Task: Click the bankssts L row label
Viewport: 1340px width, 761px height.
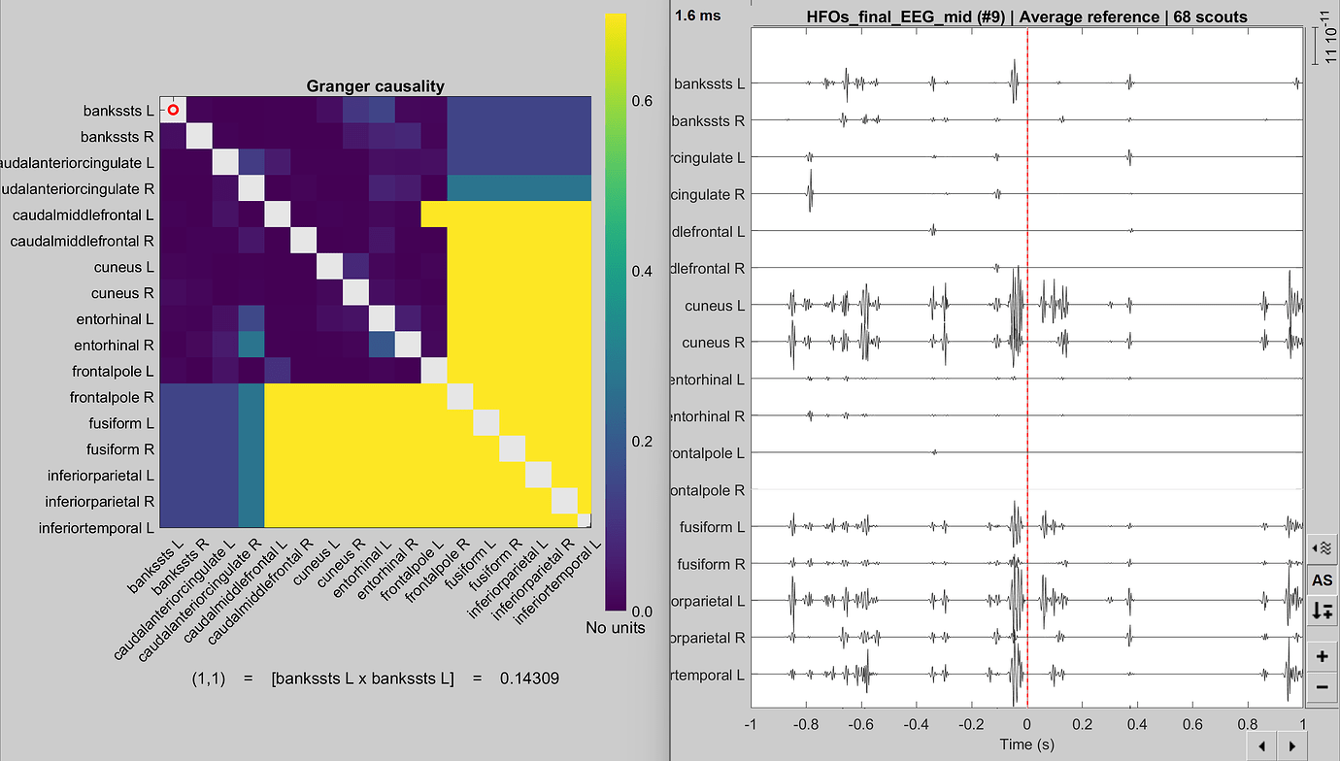Action: click(118, 110)
